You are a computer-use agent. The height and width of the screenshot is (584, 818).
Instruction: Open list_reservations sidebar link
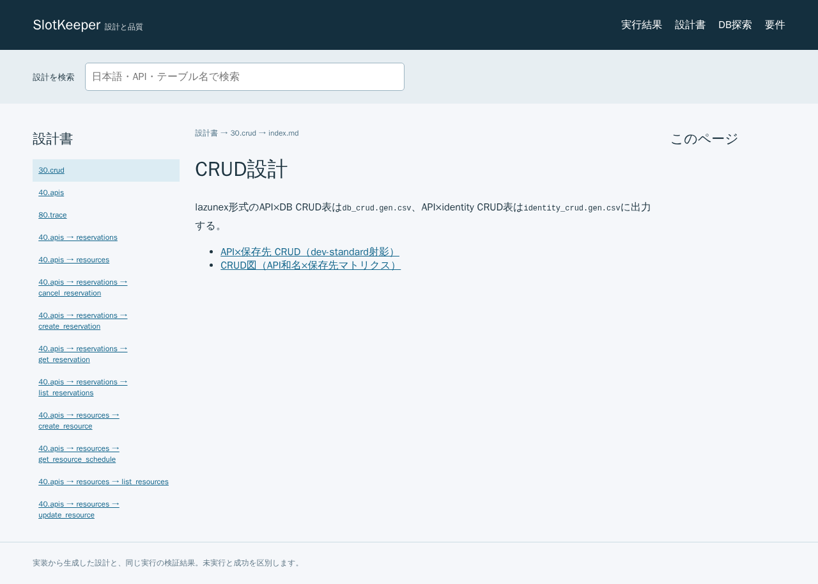point(106,387)
